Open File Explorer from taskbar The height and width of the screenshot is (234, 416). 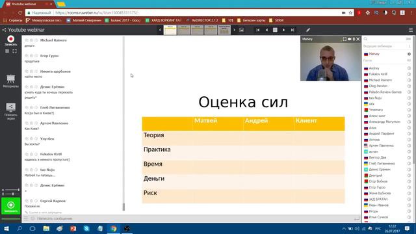tap(46, 228)
